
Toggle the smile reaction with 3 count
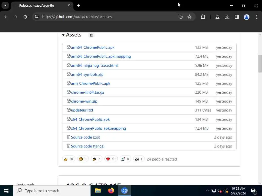click(83, 159)
